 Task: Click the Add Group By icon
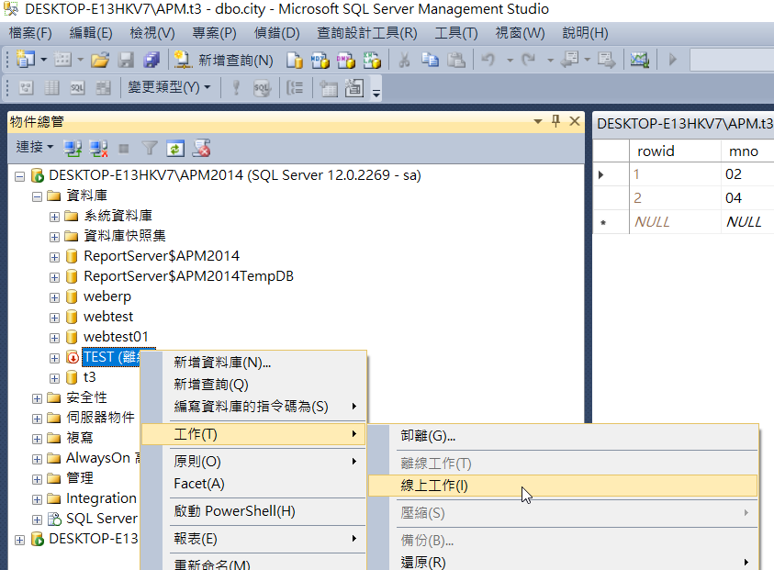tap(295, 88)
